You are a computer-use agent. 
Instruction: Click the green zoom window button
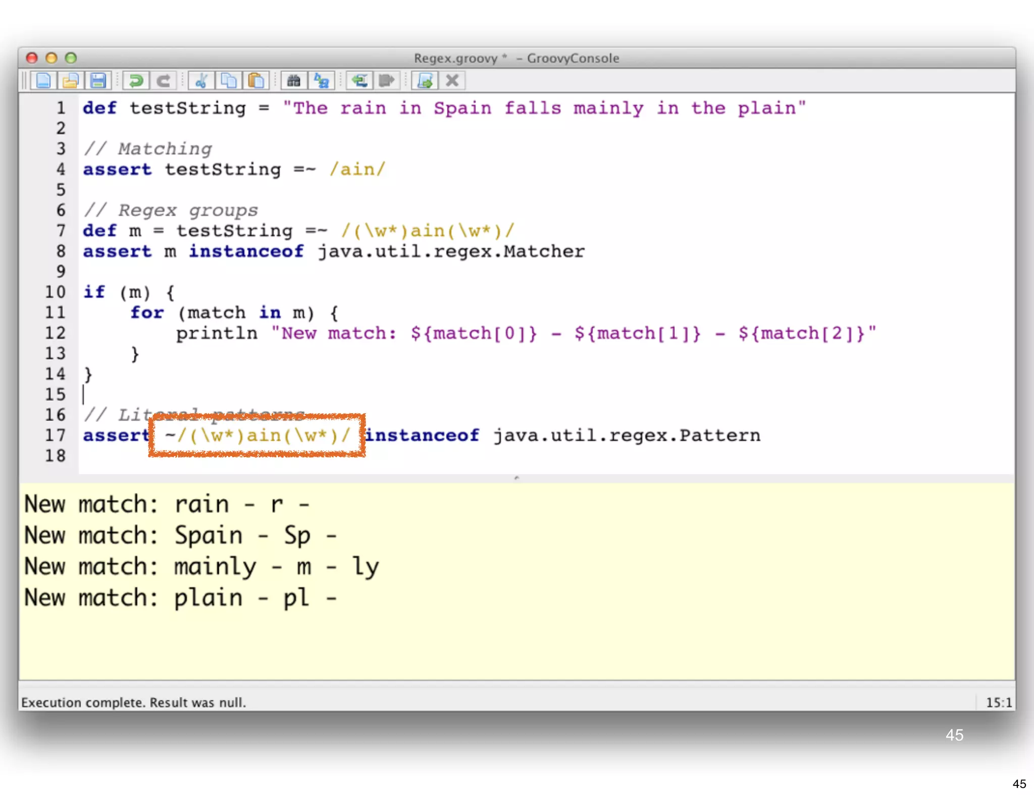tap(71, 58)
